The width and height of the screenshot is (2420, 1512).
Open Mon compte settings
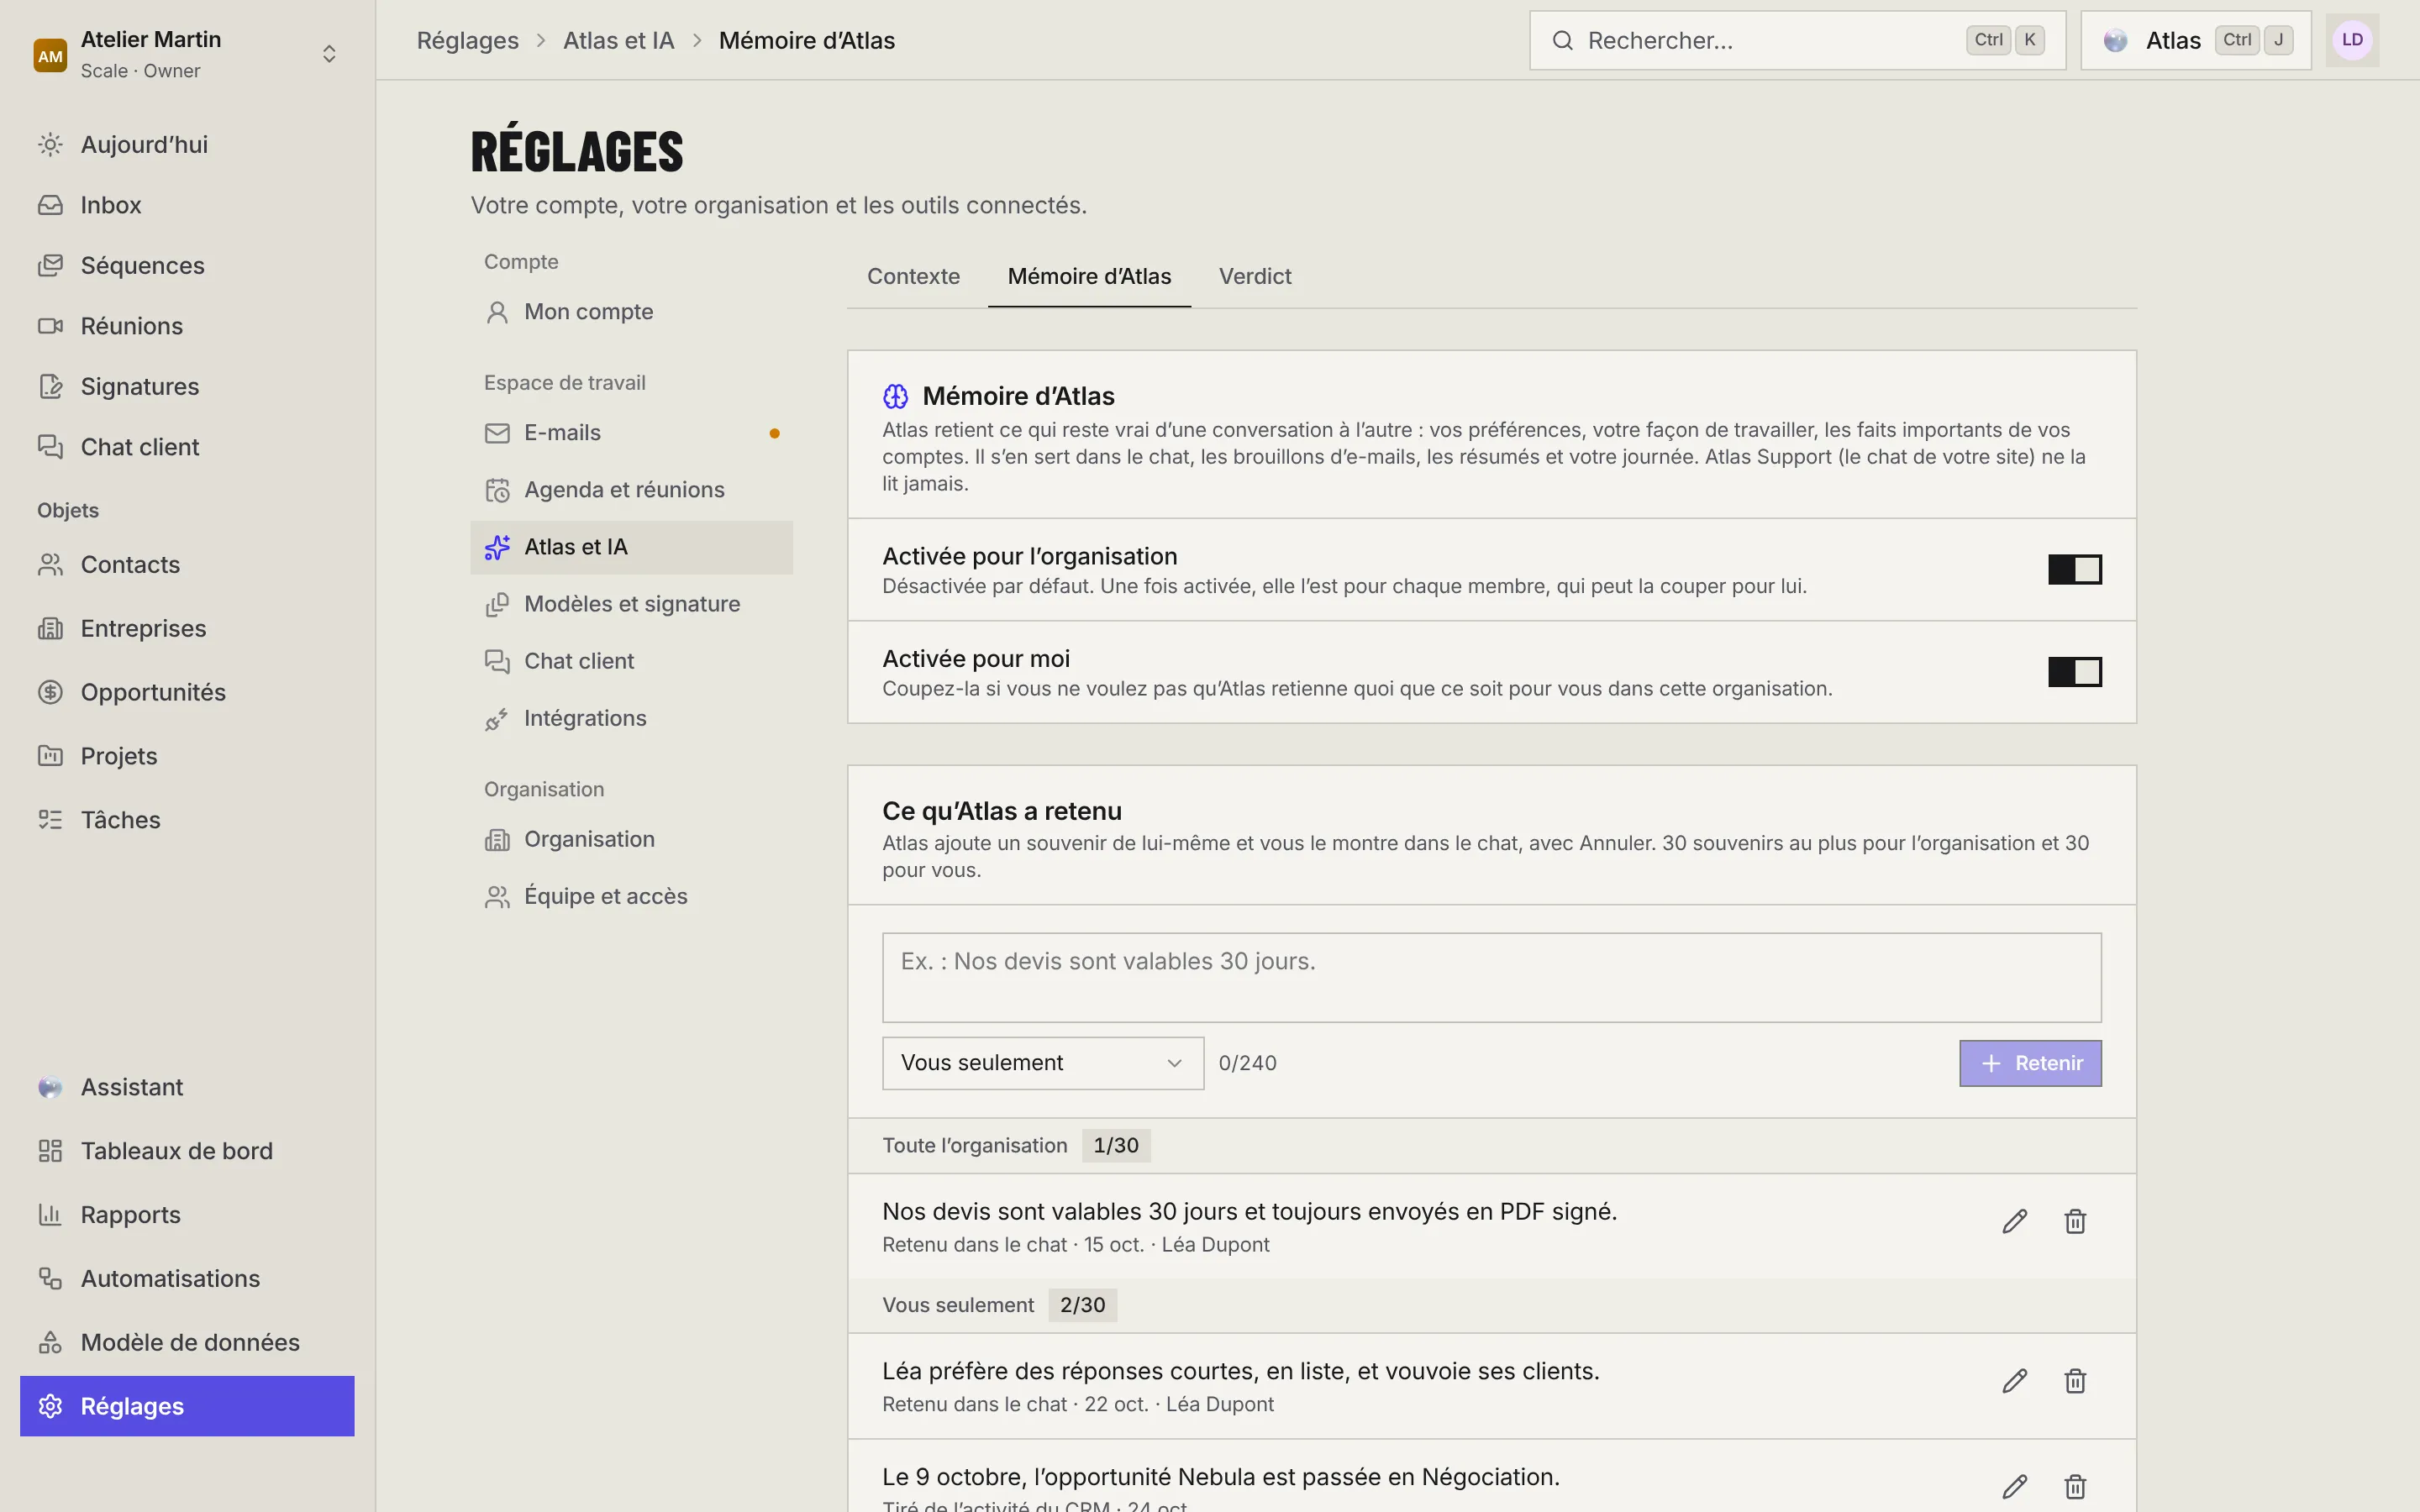631,312
